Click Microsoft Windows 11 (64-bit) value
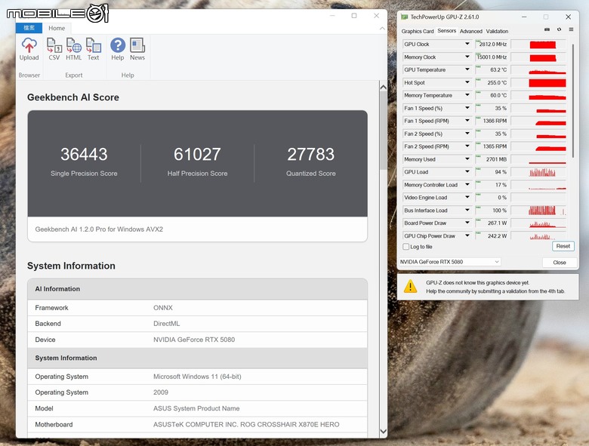This screenshot has width=589, height=446. pos(197,377)
